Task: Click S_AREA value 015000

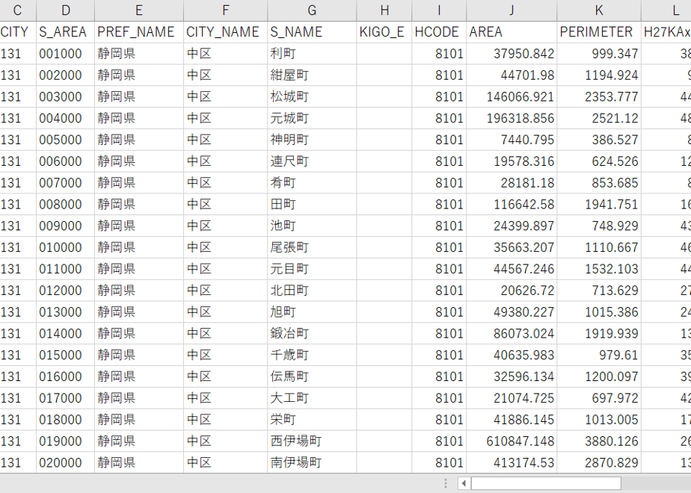Action: [x=65, y=356]
